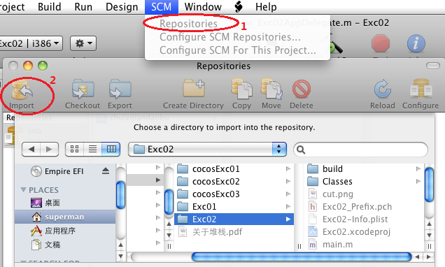
Task: Open the Window menu
Action: [203, 7]
